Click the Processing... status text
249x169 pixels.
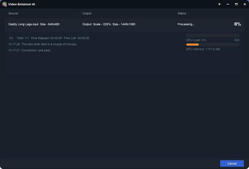point(186,24)
